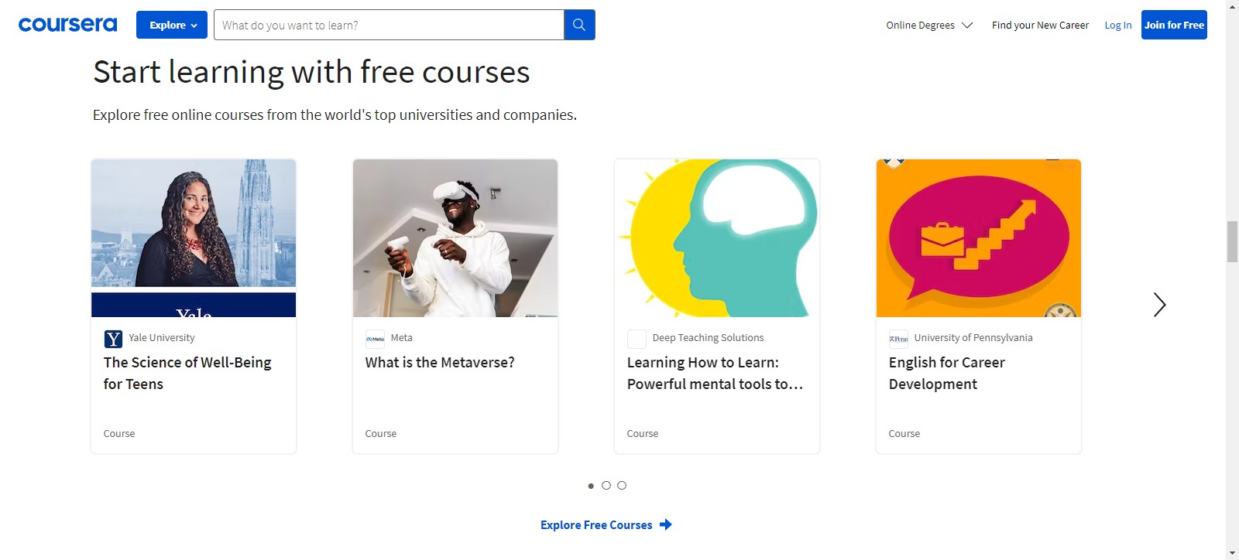
Task: Select the third carousel page dot
Action: pos(622,486)
